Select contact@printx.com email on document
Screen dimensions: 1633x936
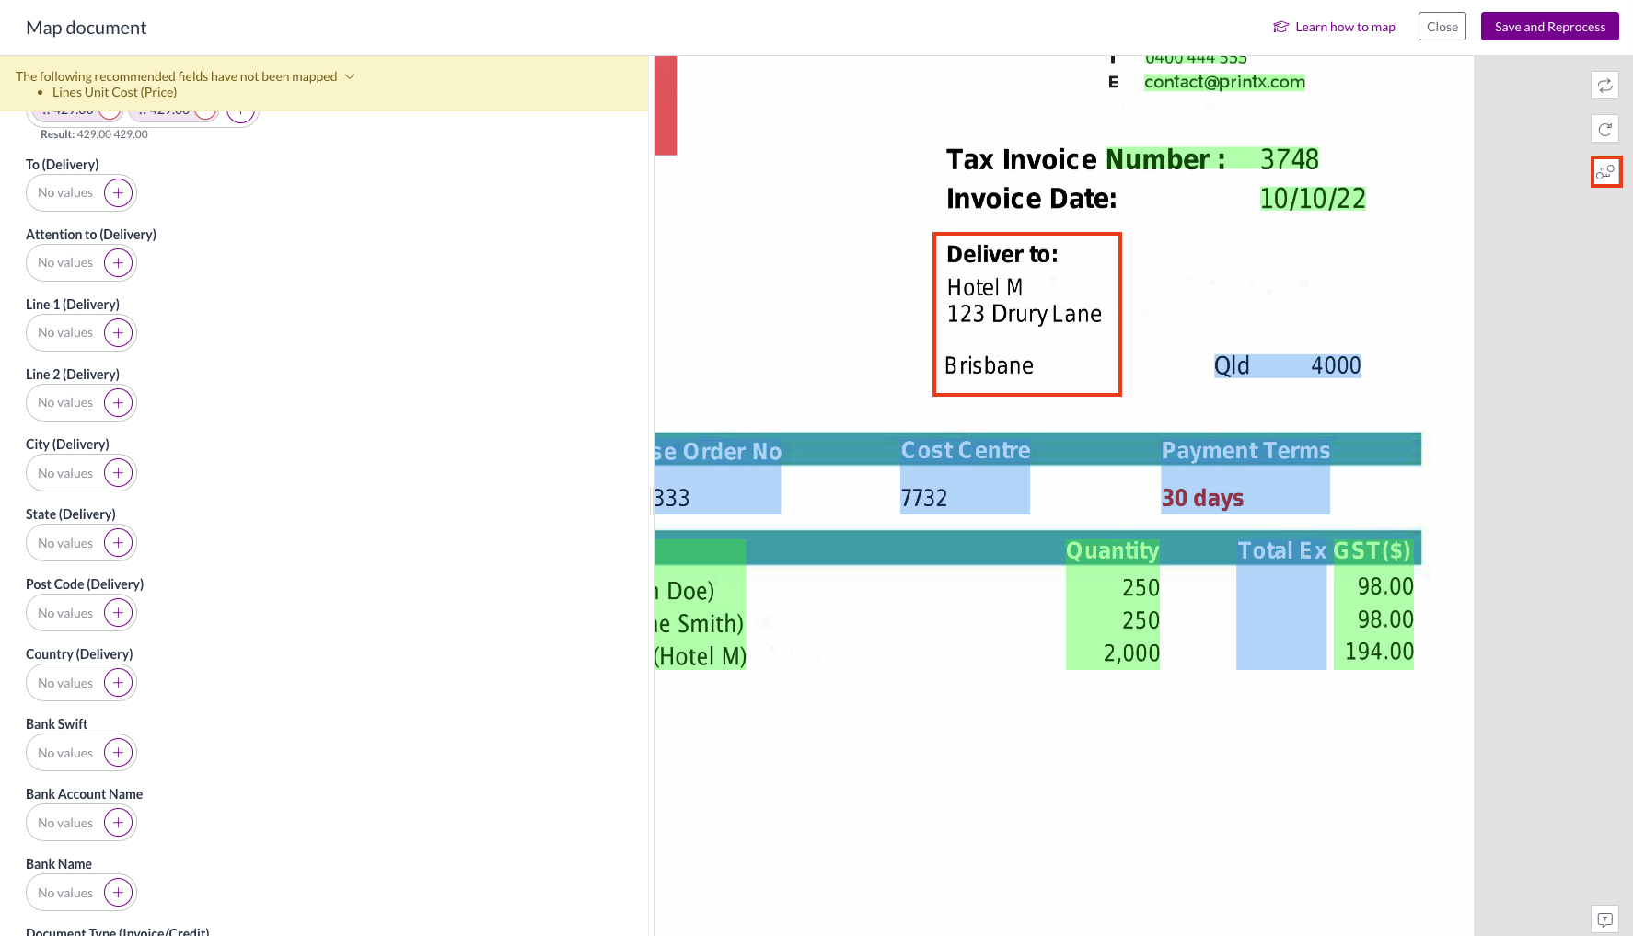coord(1224,82)
